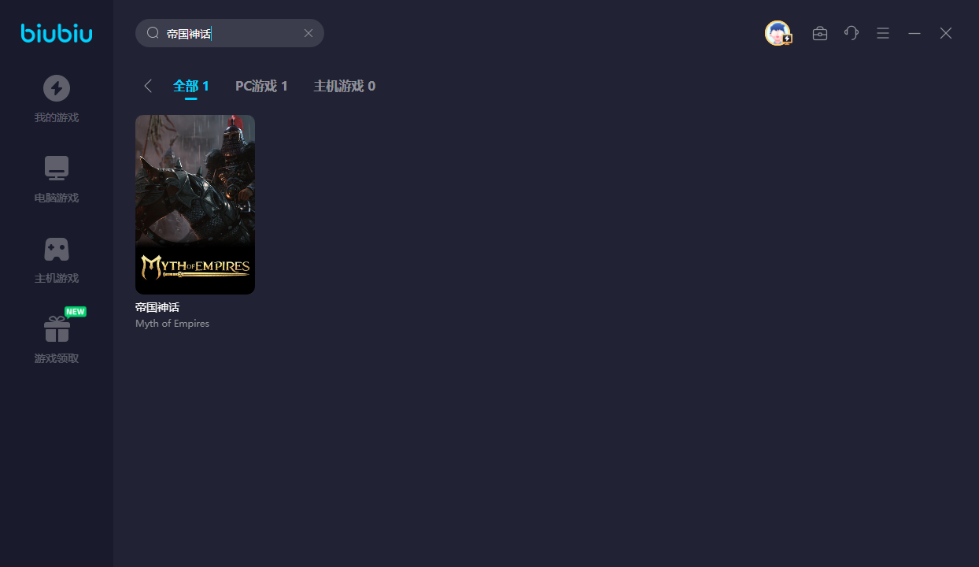
Task: Click the user avatar profile picture
Action: tap(778, 33)
